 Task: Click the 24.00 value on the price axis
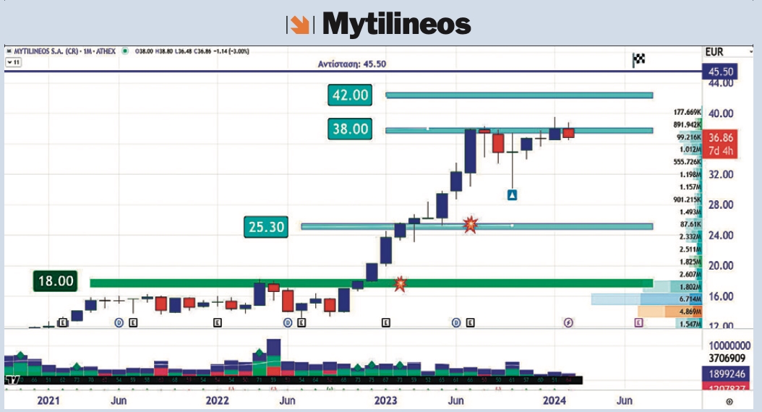[721, 235]
